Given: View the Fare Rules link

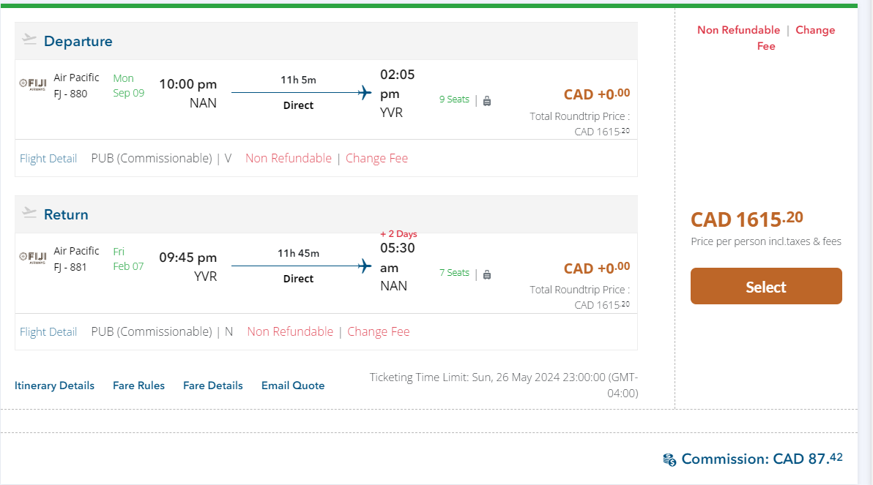Looking at the screenshot, I should (138, 386).
